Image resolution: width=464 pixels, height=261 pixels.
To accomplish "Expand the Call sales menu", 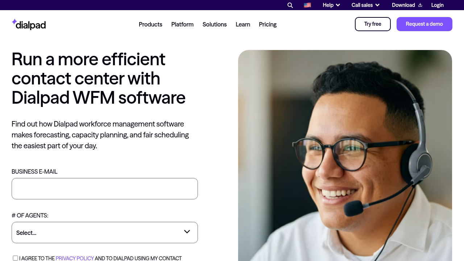I will (365, 5).
